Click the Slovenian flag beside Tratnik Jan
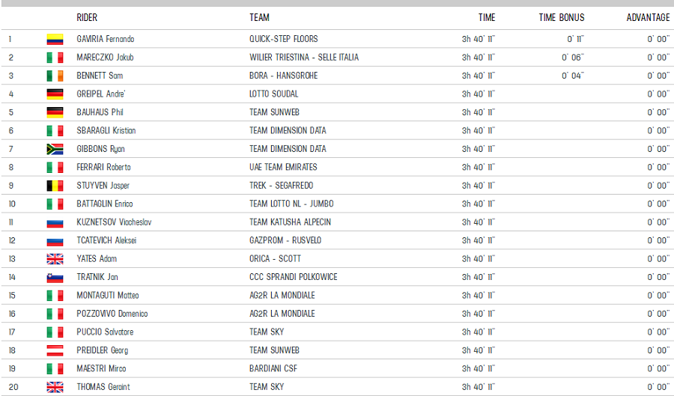Viewport: 674px width, 396px height. pos(55,278)
